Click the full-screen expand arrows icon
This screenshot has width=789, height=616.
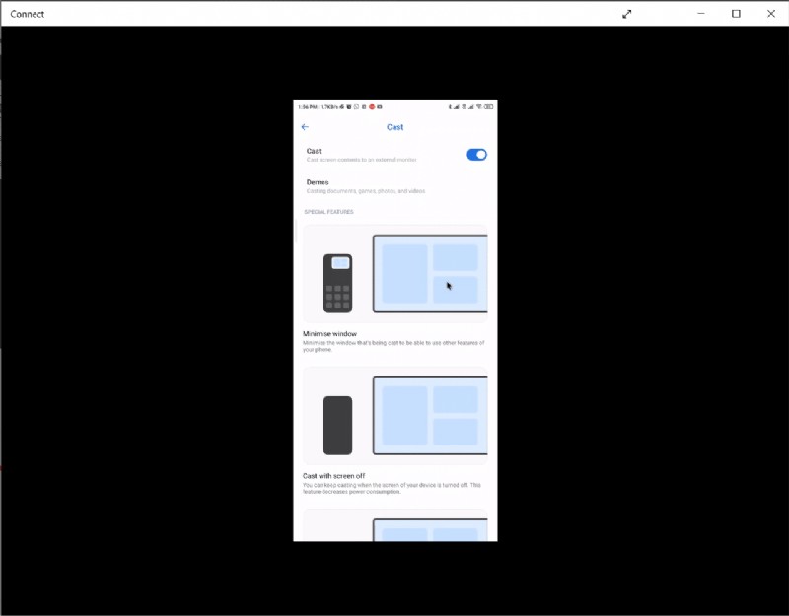pos(627,14)
